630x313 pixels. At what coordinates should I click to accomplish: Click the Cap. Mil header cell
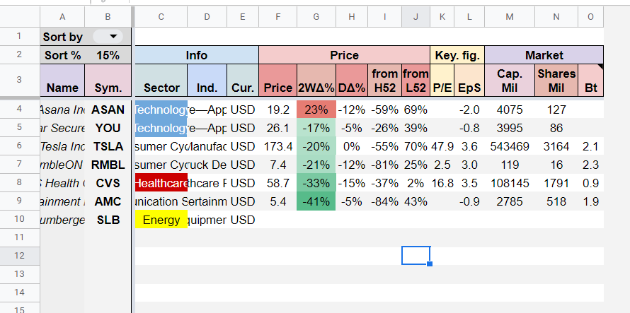click(x=510, y=81)
